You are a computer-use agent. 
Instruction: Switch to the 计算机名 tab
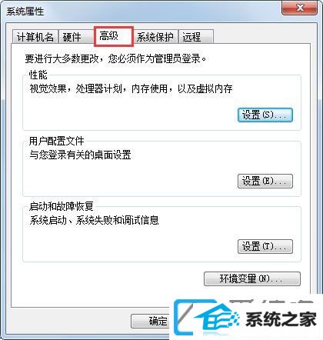pyautogui.click(x=35, y=37)
